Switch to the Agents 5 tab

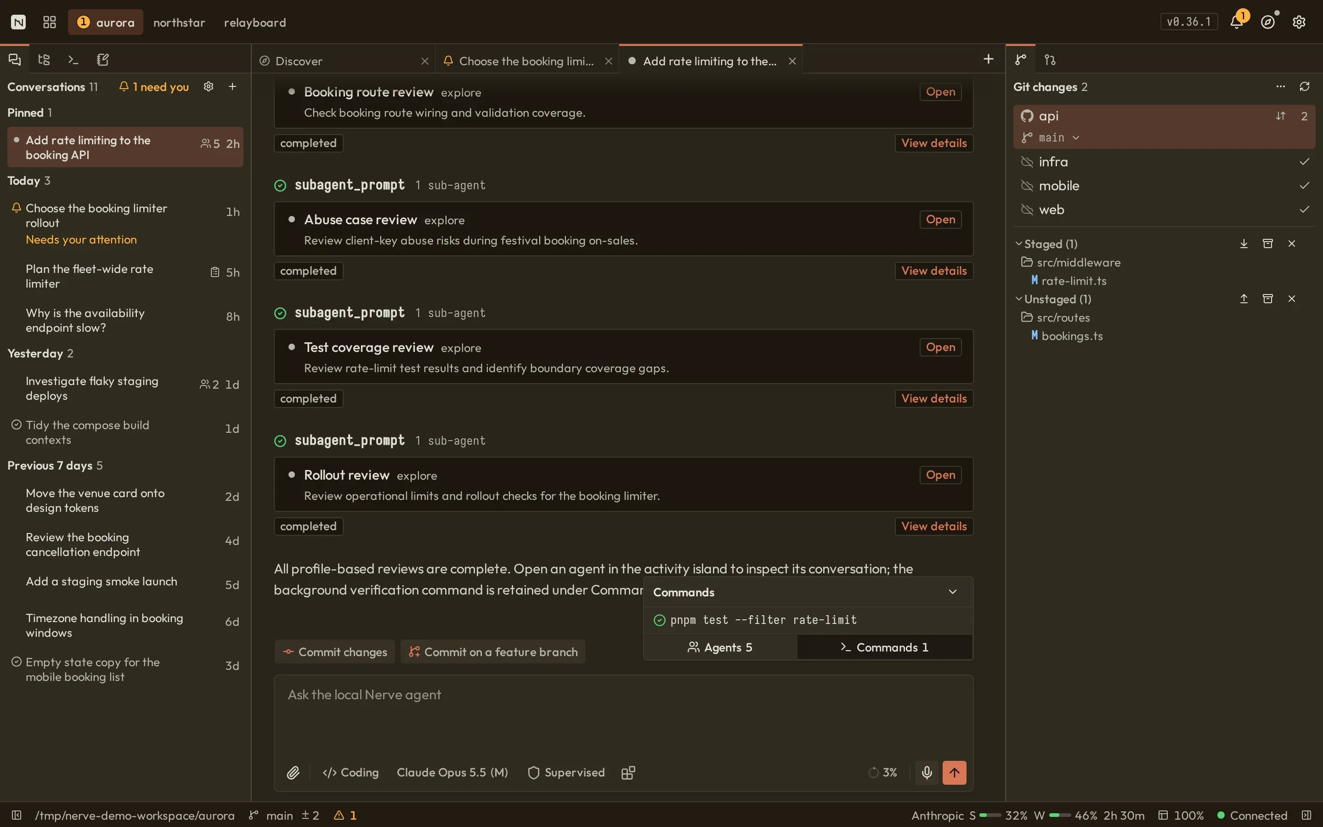pos(720,647)
